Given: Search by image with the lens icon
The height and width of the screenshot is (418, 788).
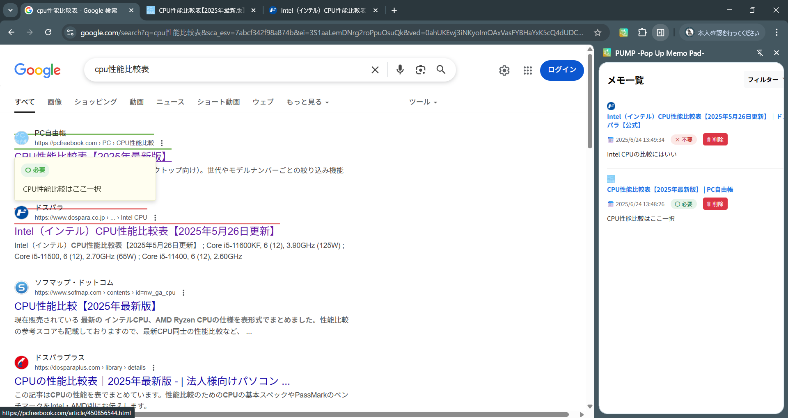Looking at the screenshot, I should pos(420,70).
